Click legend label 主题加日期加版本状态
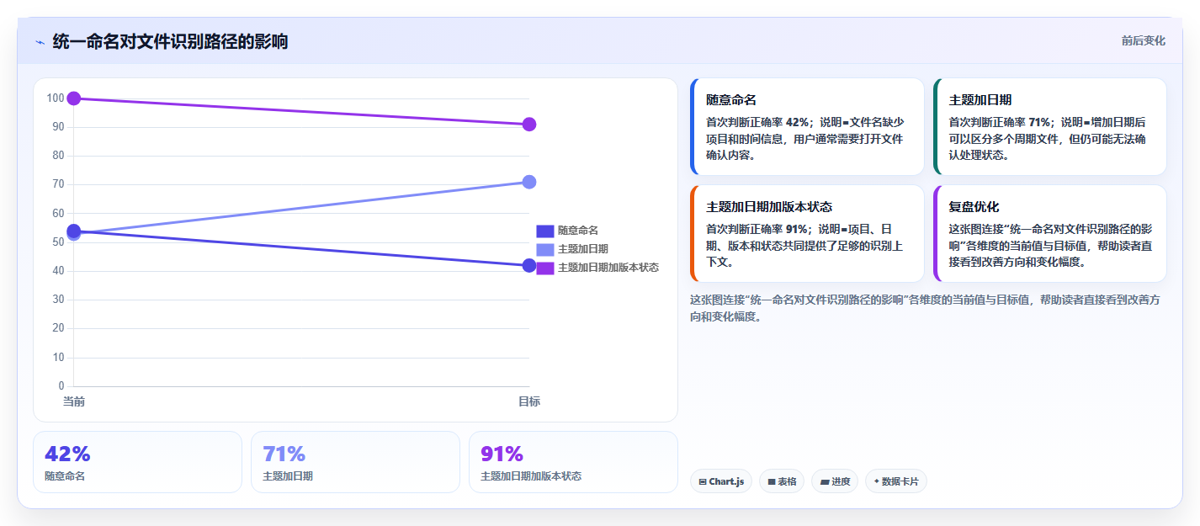This screenshot has width=1200, height=526. [x=608, y=268]
